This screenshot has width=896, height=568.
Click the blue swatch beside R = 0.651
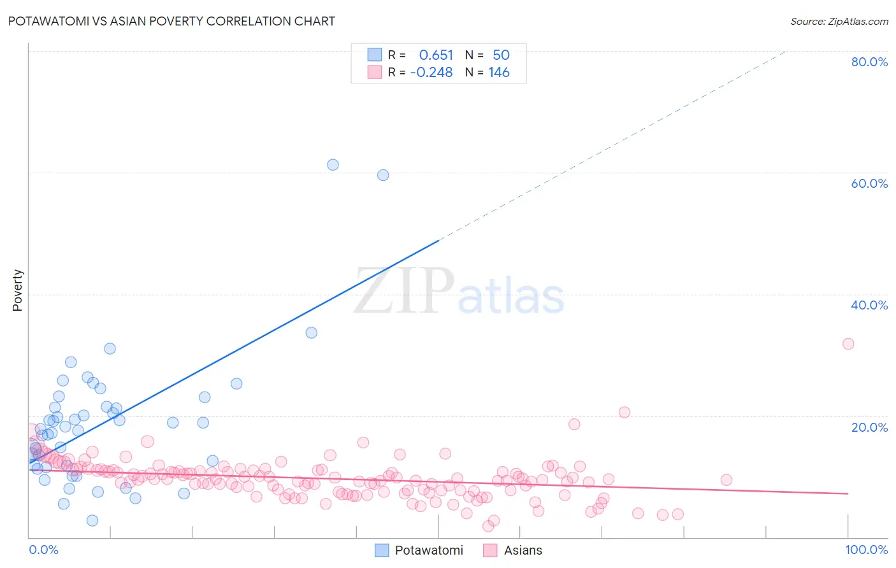[x=374, y=55]
